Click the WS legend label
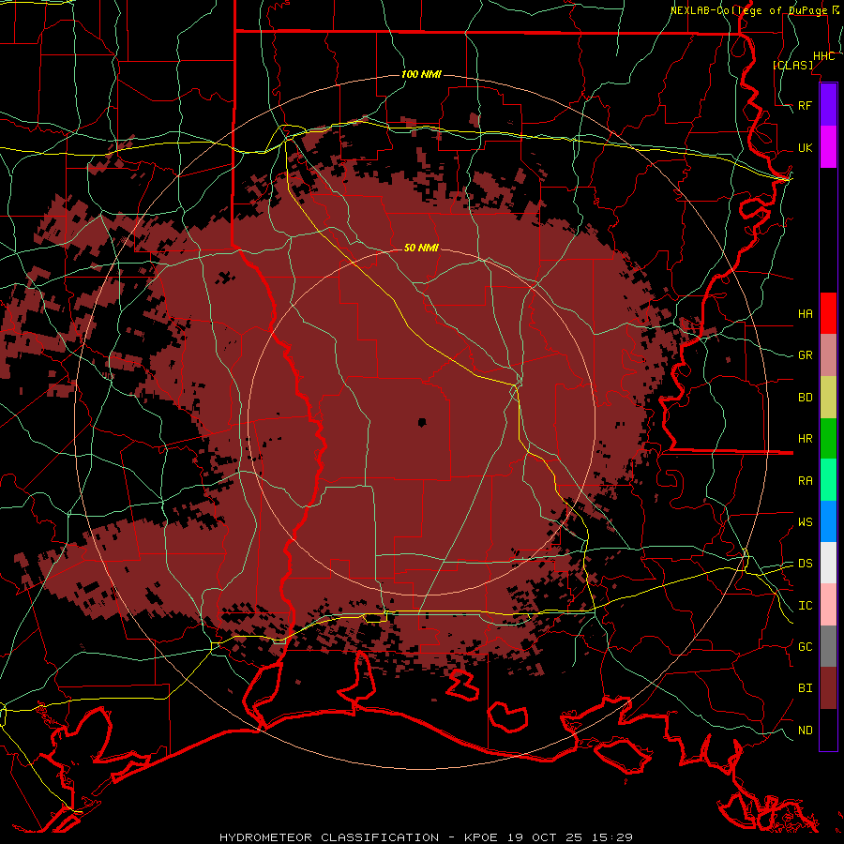Screen dimensions: 844x844 [805, 522]
